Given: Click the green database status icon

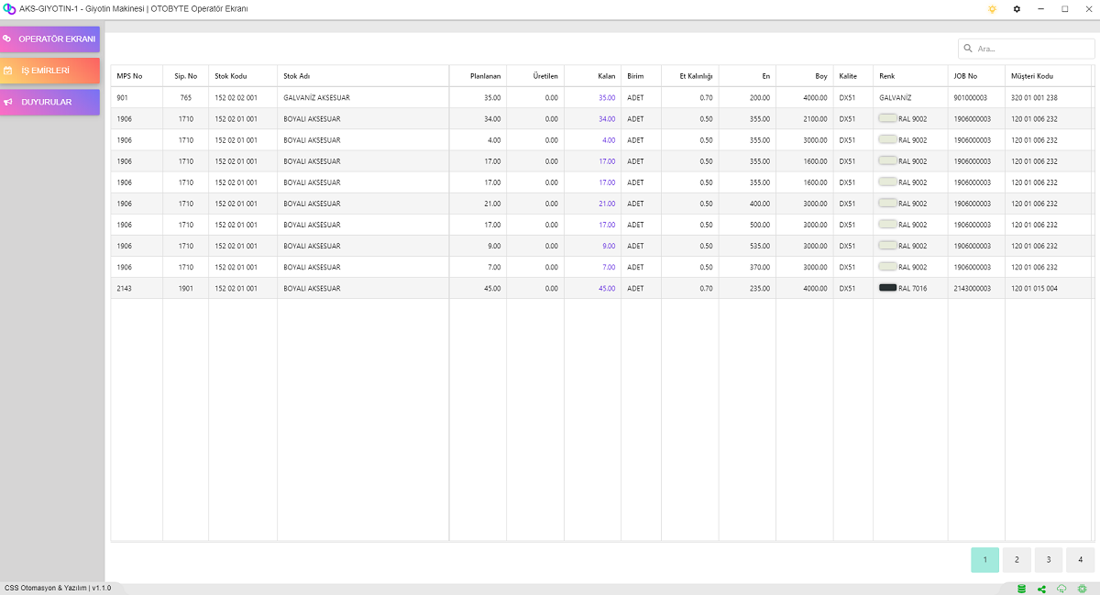Looking at the screenshot, I should point(1021,589).
